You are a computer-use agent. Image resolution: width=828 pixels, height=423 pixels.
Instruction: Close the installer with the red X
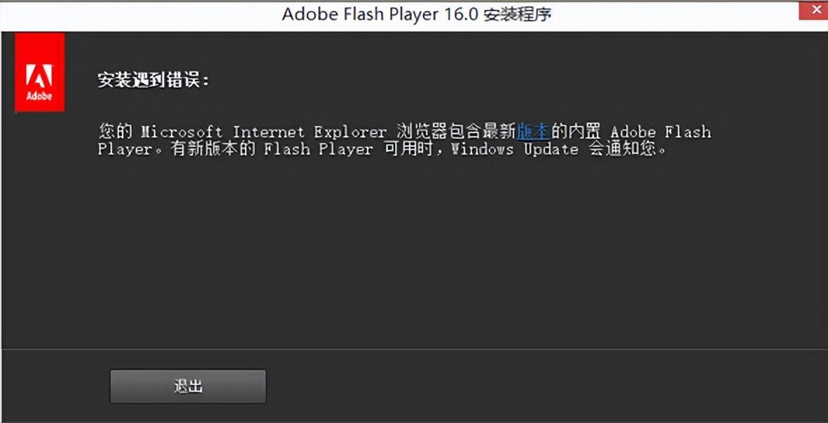817,10
